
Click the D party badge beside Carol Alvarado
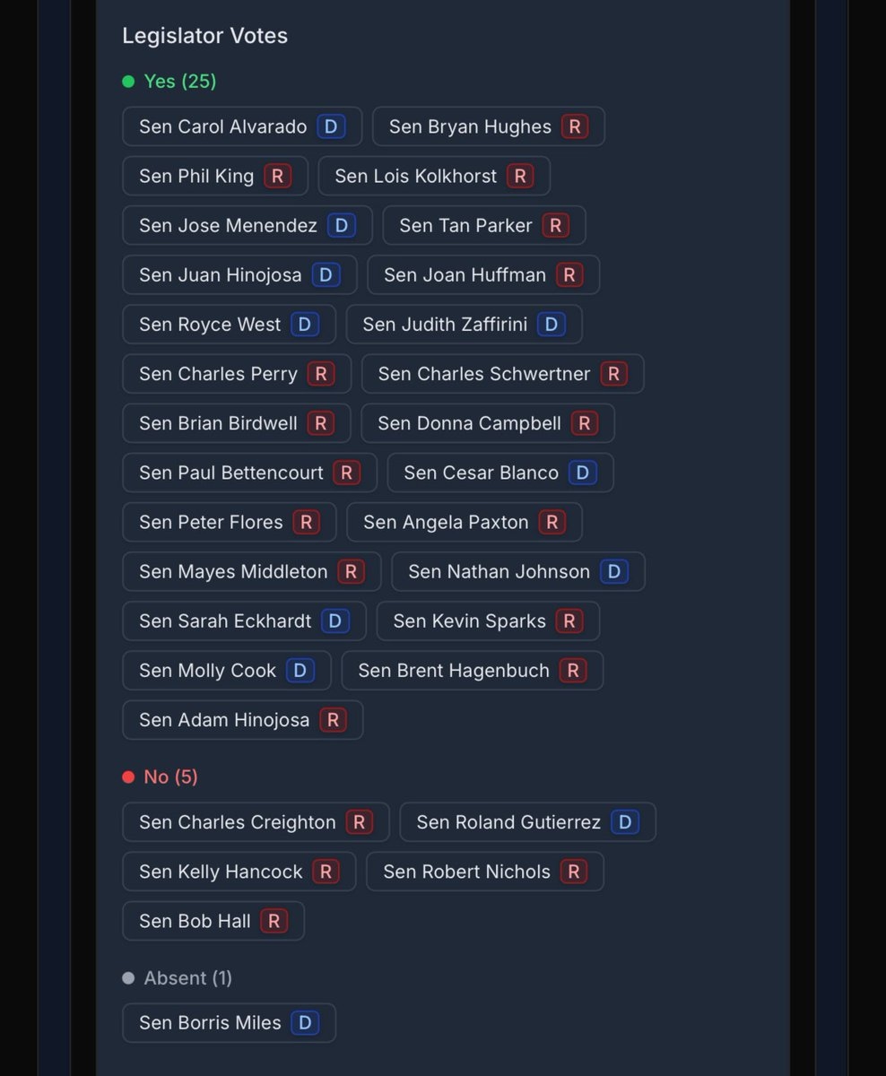click(331, 126)
